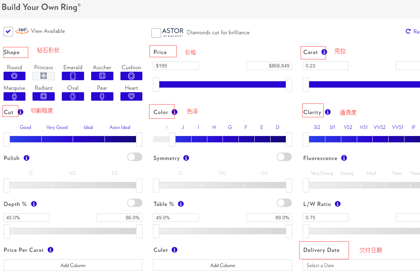Click the minimum carat input field
Viewport: 420px width, 272px height.
coord(325,66)
